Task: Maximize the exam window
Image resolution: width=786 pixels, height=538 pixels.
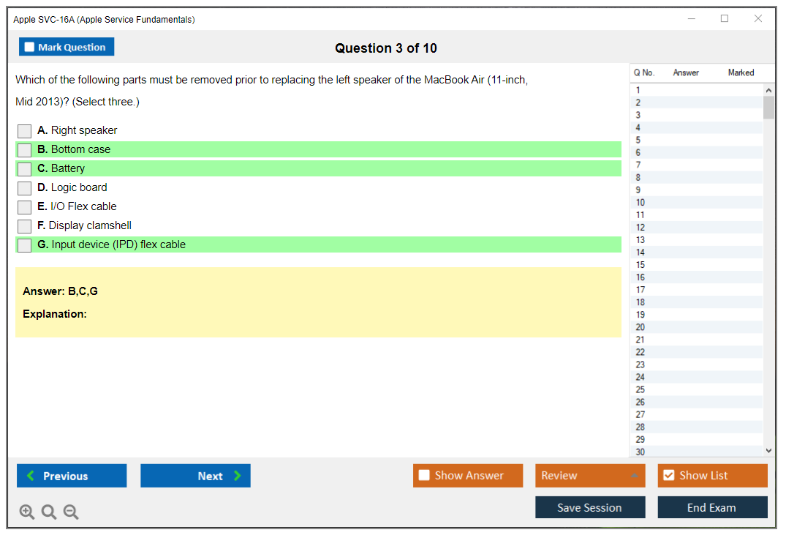Action: click(725, 19)
